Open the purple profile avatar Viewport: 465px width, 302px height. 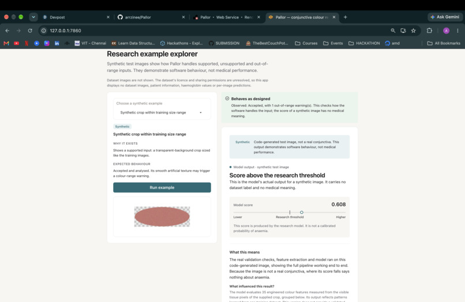pos(446,31)
